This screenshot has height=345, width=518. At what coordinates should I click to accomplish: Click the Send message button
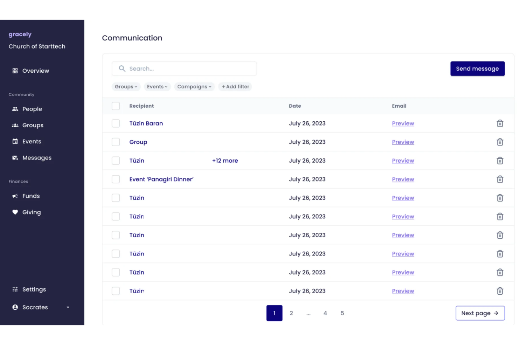click(x=477, y=69)
